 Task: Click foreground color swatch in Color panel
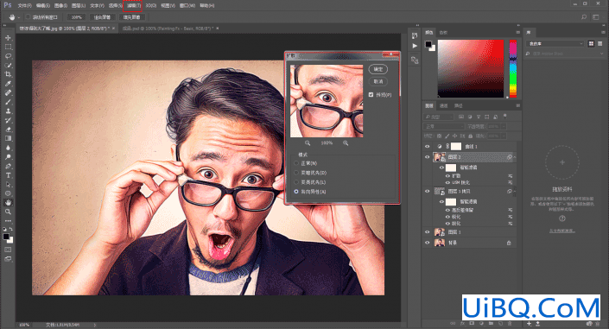coord(428,44)
